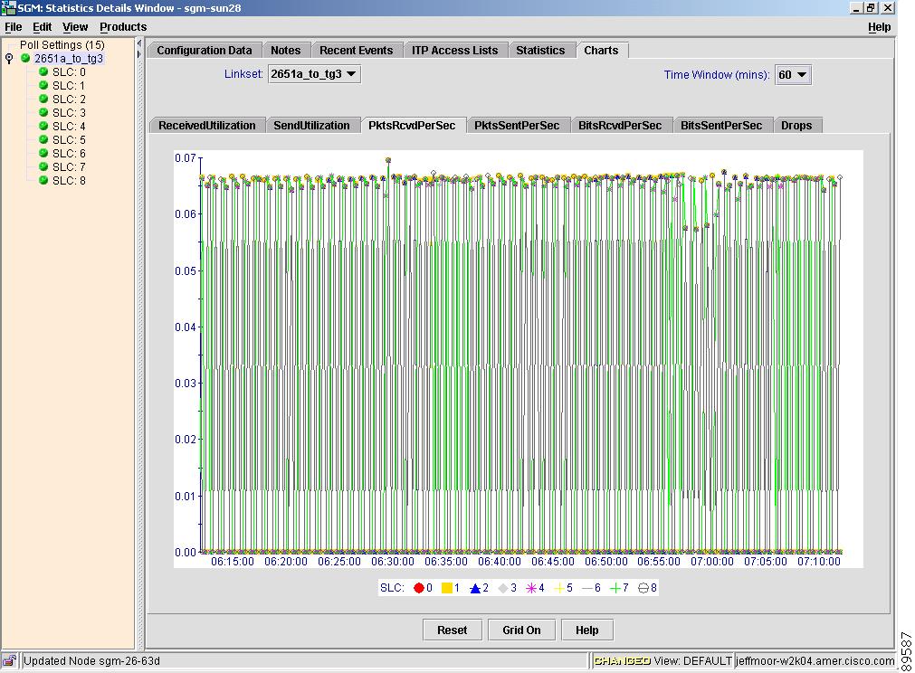Click the yellow square legend swatch for SLC 1
Image resolution: width=915 pixels, height=673 pixels.
(x=447, y=588)
